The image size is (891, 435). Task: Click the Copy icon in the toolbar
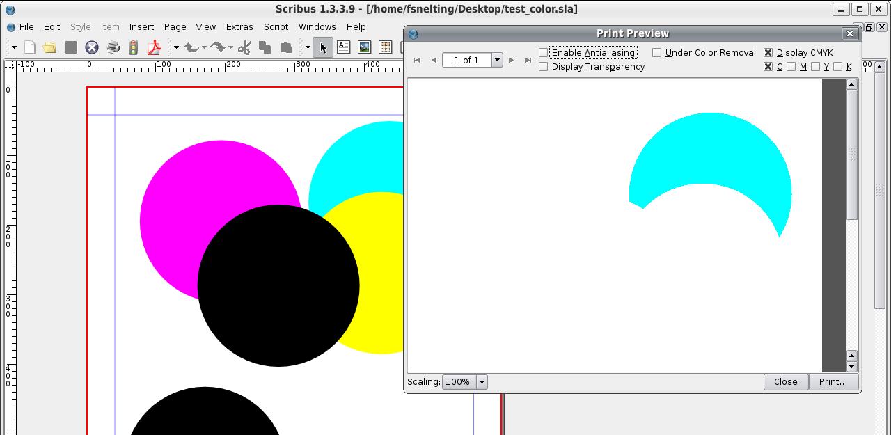tap(265, 47)
